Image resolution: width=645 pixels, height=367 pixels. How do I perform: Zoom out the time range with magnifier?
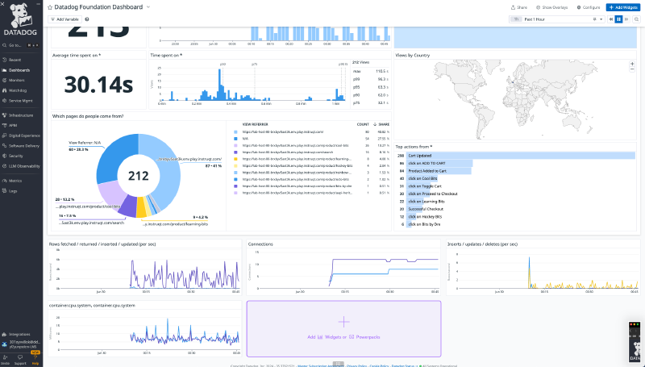(x=636, y=19)
